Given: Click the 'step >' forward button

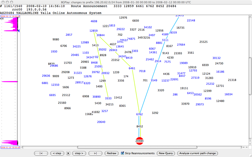Looking at the screenshot, I should (79, 153).
